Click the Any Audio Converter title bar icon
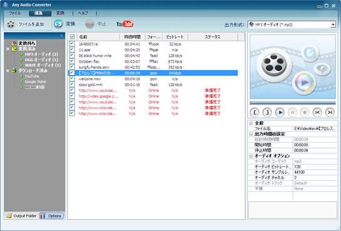 pos(6,4)
